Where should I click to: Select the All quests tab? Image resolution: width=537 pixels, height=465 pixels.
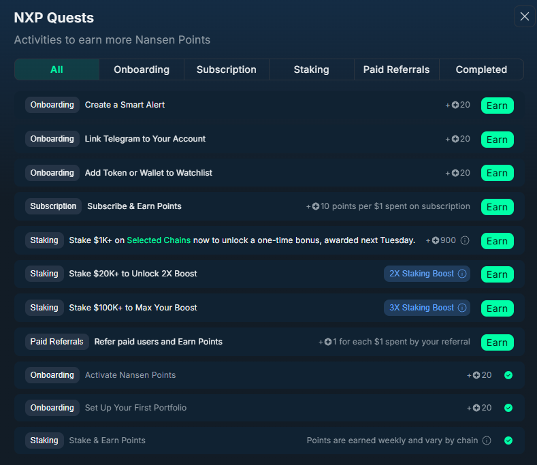[x=56, y=69]
